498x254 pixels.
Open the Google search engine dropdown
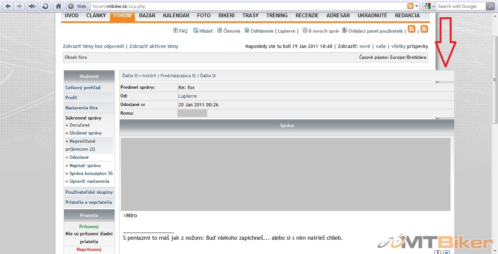(430, 6)
